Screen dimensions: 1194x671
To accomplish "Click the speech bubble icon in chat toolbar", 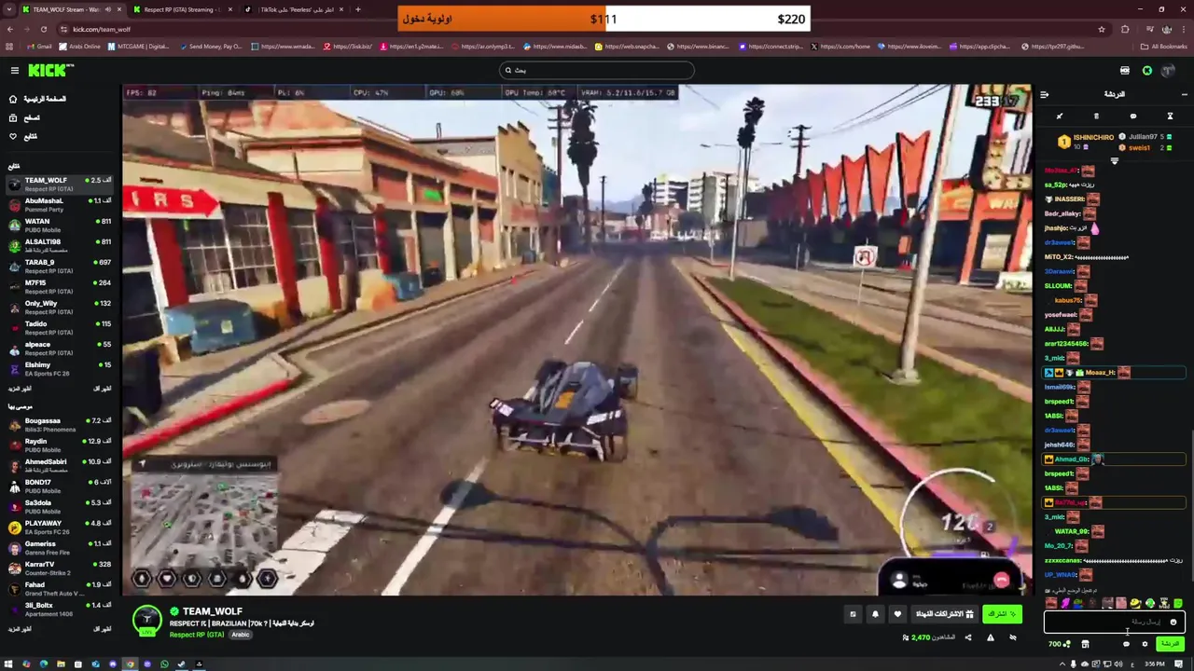I will point(1133,116).
